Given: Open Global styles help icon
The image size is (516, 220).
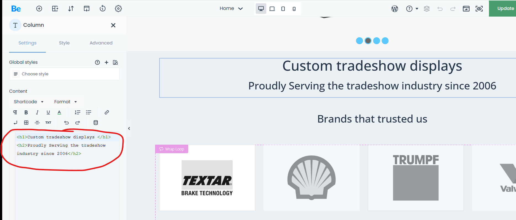Looking at the screenshot, I should (x=97, y=62).
